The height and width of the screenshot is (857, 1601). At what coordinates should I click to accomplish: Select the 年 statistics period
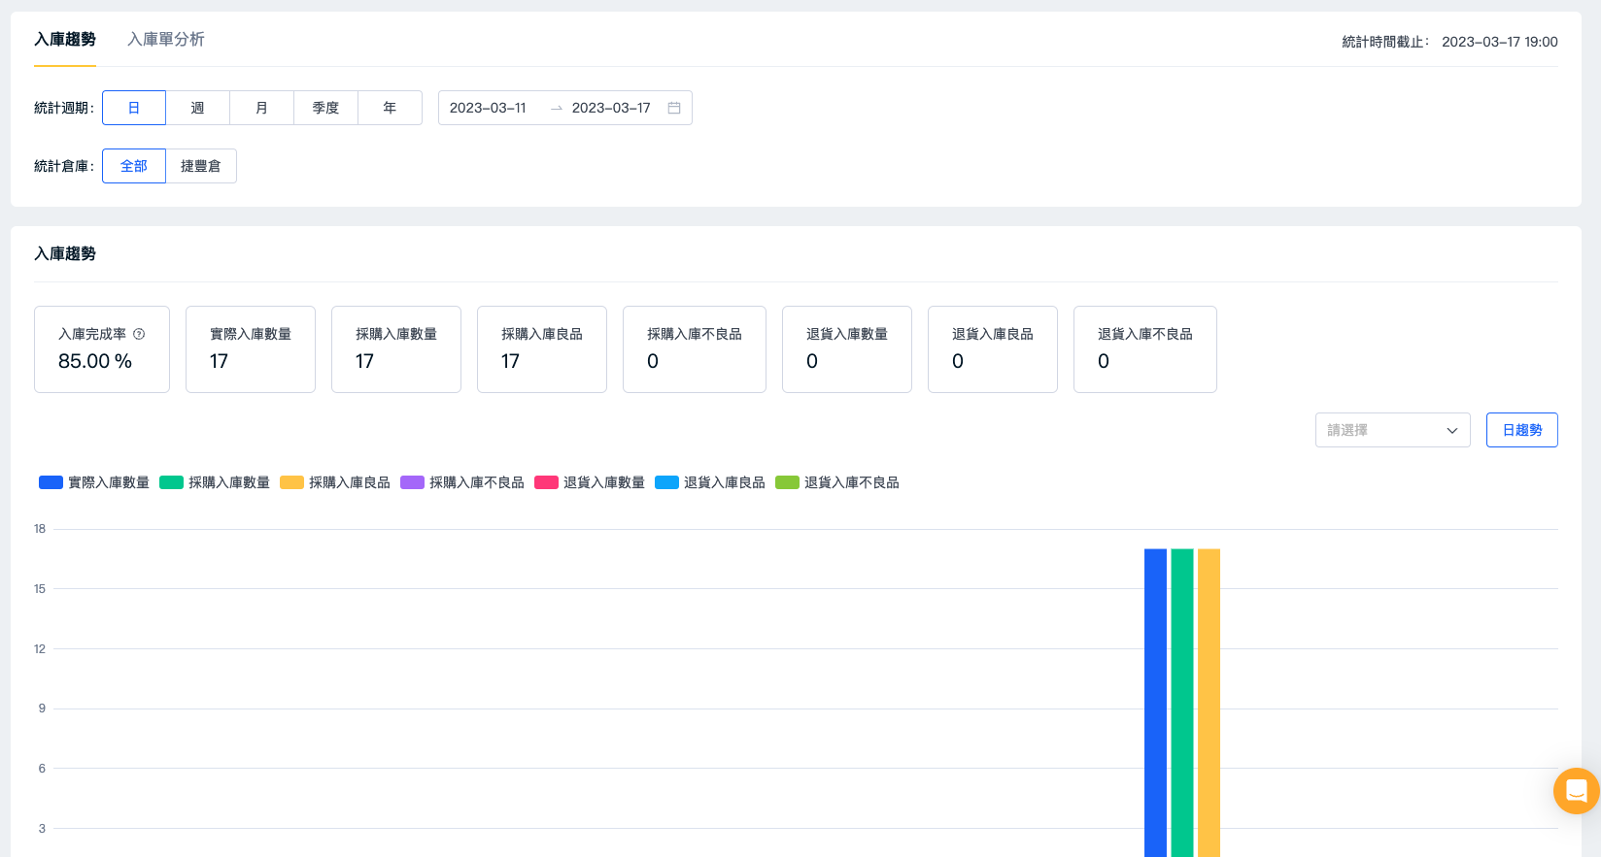(x=391, y=108)
